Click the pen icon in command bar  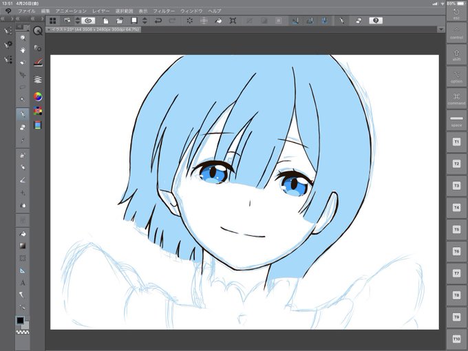[x=342, y=21]
